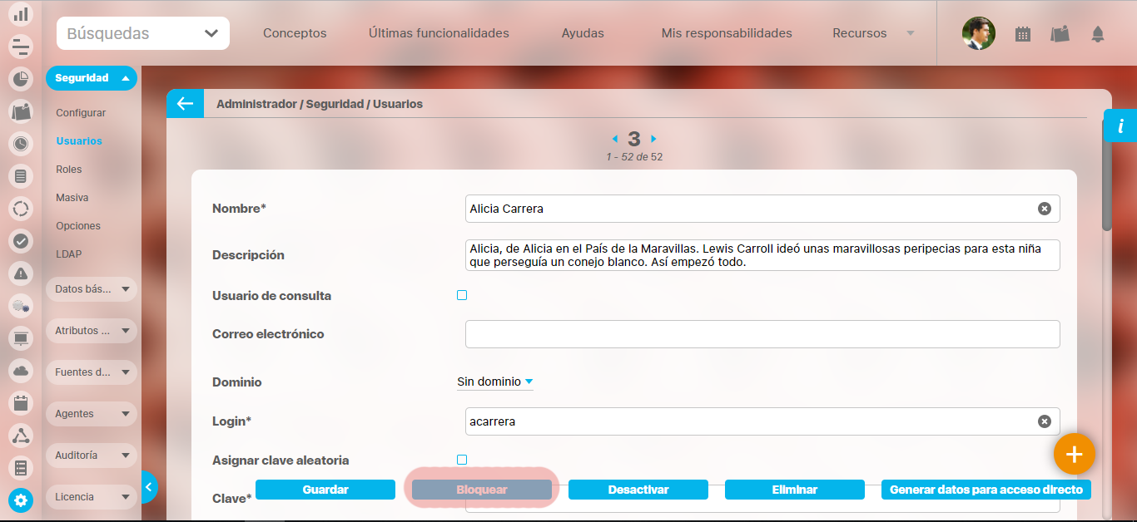Click the Eliminar button
Viewport: 1137px width, 522px height.
tap(794, 490)
